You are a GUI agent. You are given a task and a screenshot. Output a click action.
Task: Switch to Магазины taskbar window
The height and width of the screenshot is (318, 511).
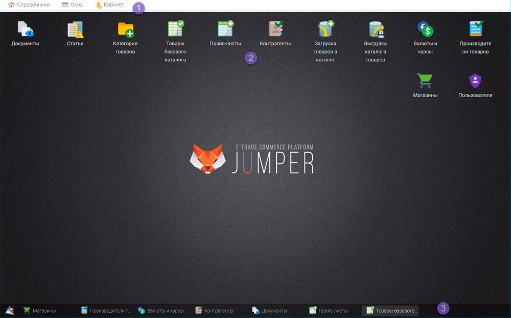point(39,310)
